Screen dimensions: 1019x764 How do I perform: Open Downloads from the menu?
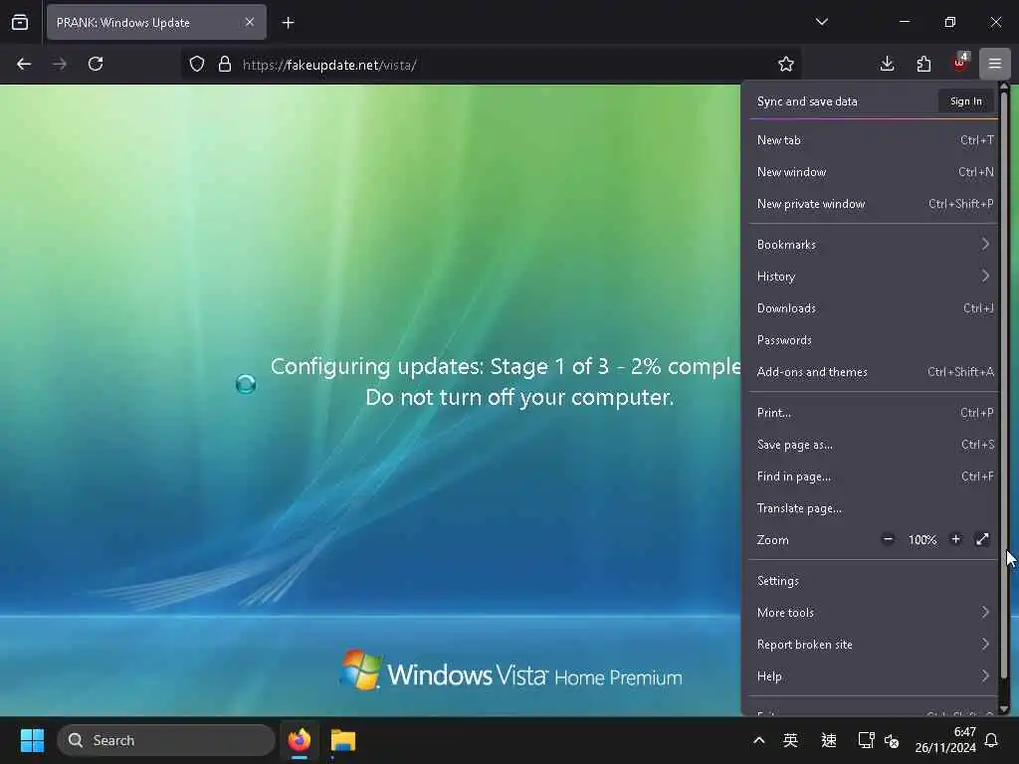[x=873, y=308]
